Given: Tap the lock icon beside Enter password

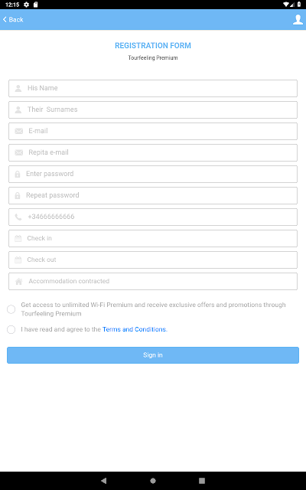Looking at the screenshot, I should (18, 174).
